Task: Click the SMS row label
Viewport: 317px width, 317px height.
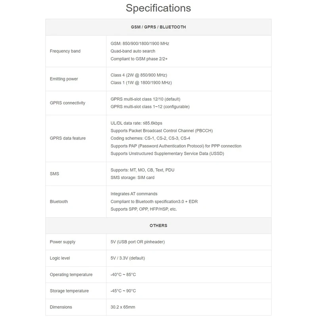Action: (54, 174)
